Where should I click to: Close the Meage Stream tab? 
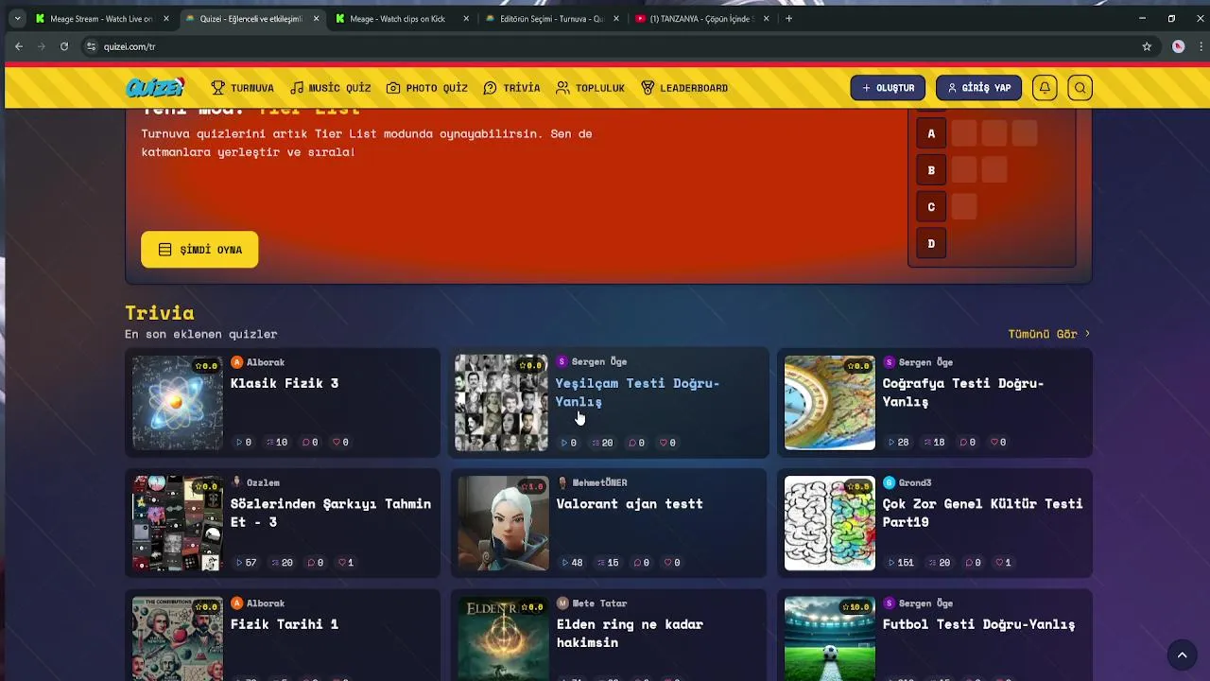coord(165,18)
